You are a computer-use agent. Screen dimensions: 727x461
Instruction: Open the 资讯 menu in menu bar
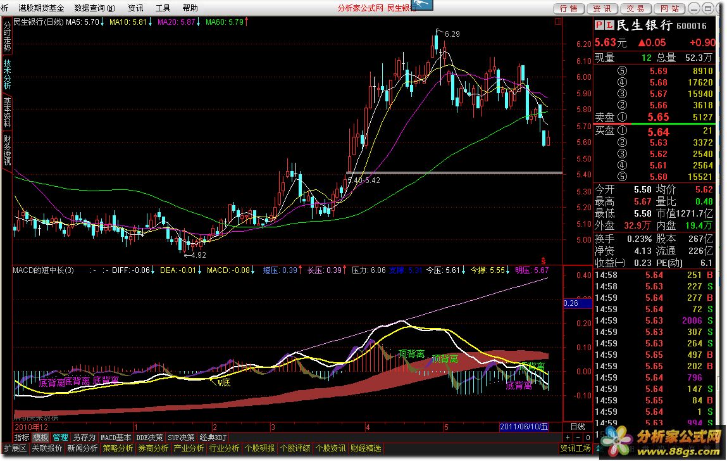point(136,8)
